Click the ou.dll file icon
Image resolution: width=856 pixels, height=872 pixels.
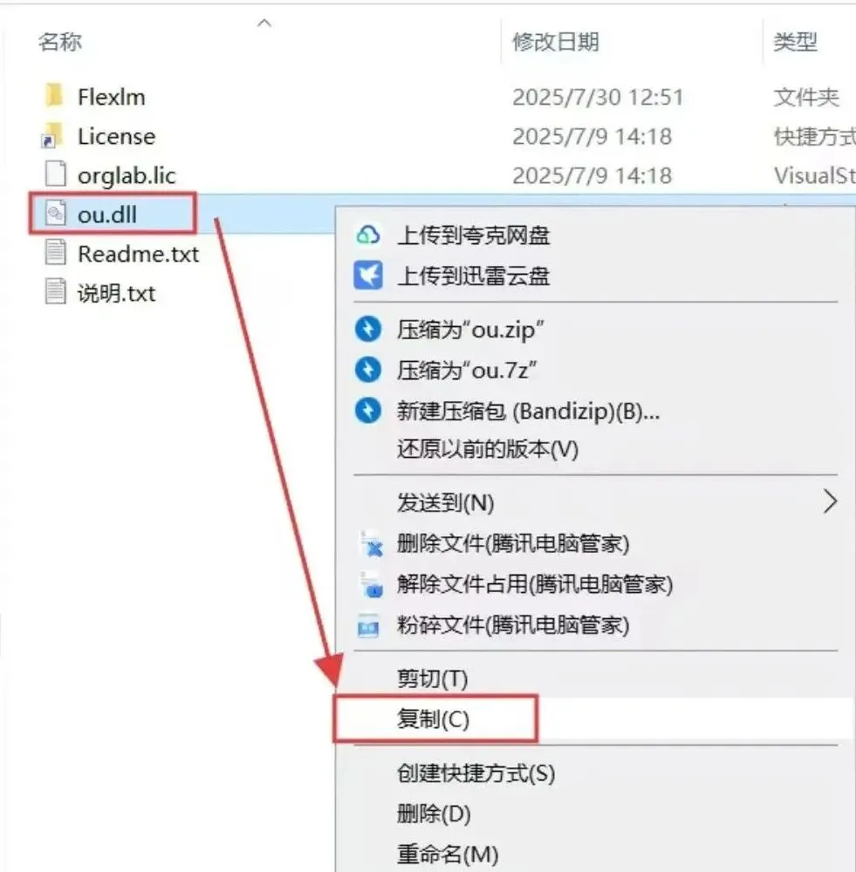point(55,215)
